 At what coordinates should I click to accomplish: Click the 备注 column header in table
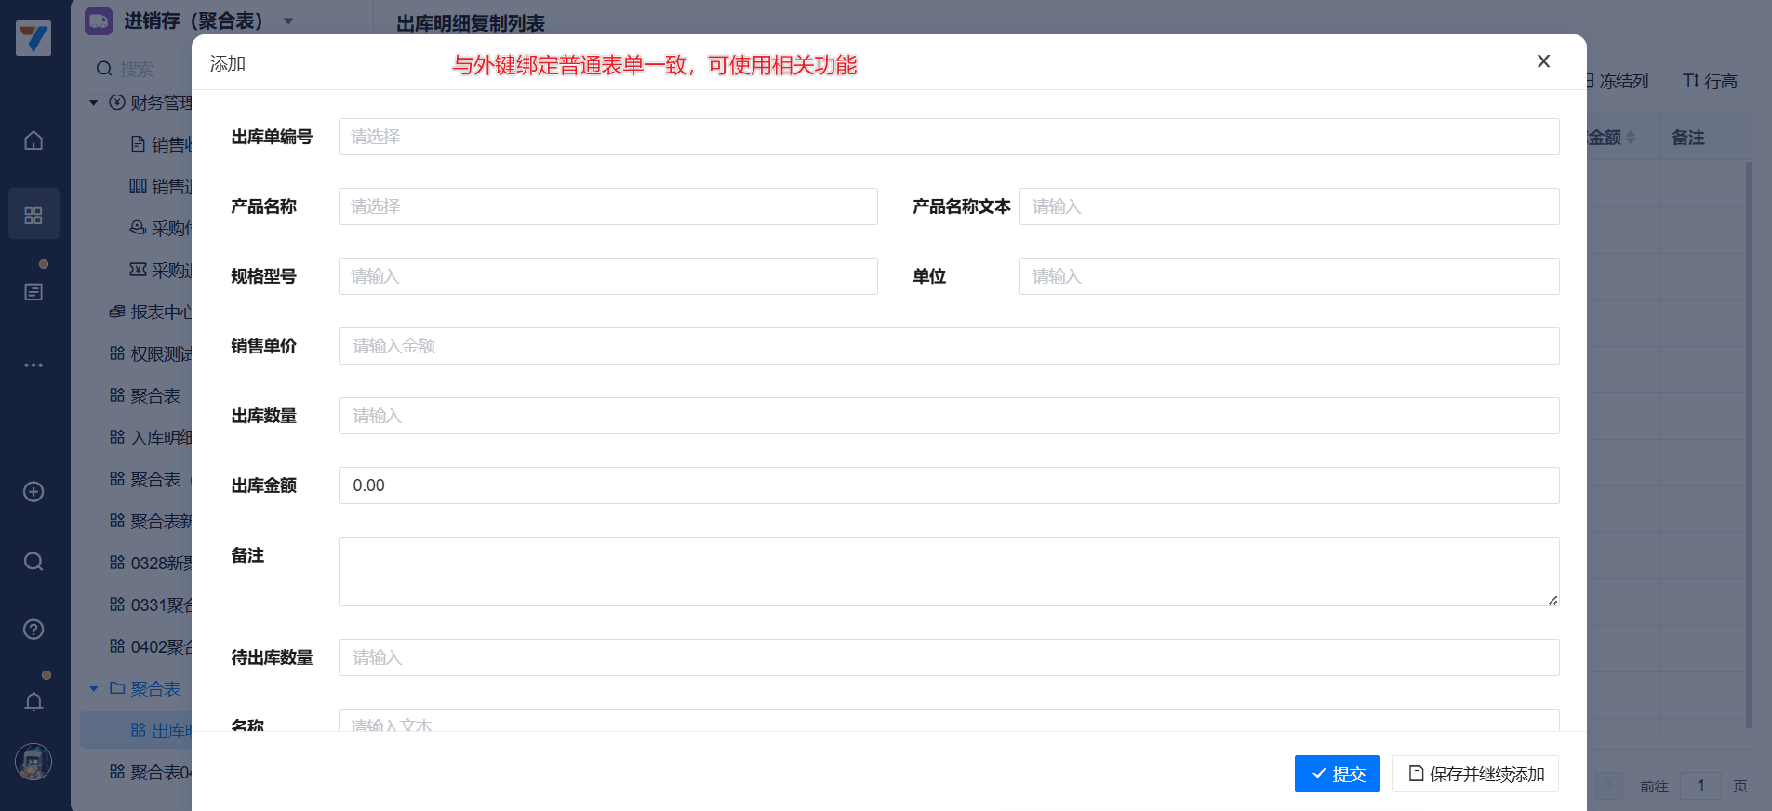click(x=1688, y=138)
